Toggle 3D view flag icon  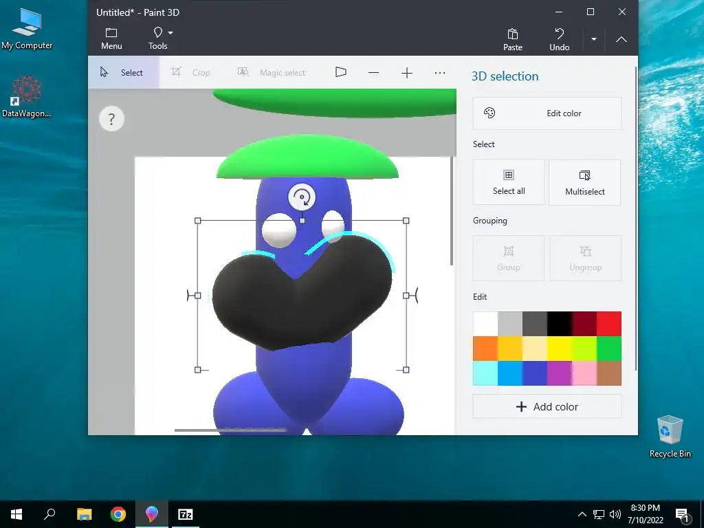pos(341,71)
